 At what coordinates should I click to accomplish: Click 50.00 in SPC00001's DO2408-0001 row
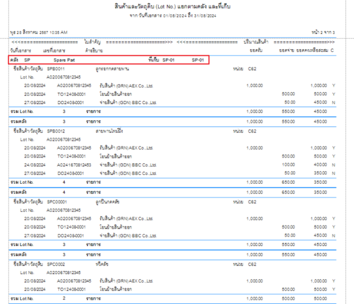(x=290, y=235)
